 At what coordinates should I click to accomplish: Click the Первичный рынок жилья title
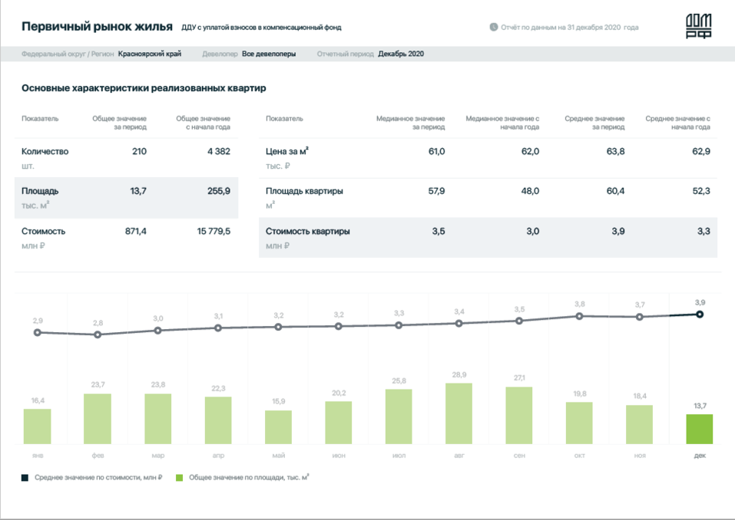coord(97,27)
